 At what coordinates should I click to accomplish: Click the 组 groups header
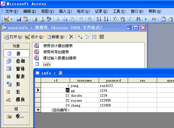pos(17,109)
